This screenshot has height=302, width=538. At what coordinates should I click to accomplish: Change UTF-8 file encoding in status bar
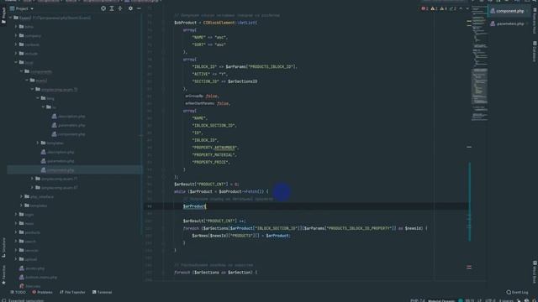tap(490, 300)
